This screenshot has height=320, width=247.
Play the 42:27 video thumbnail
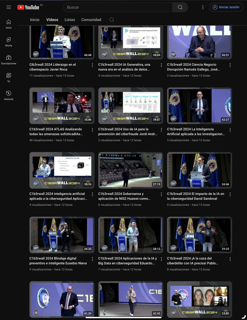tap(200, 106)
